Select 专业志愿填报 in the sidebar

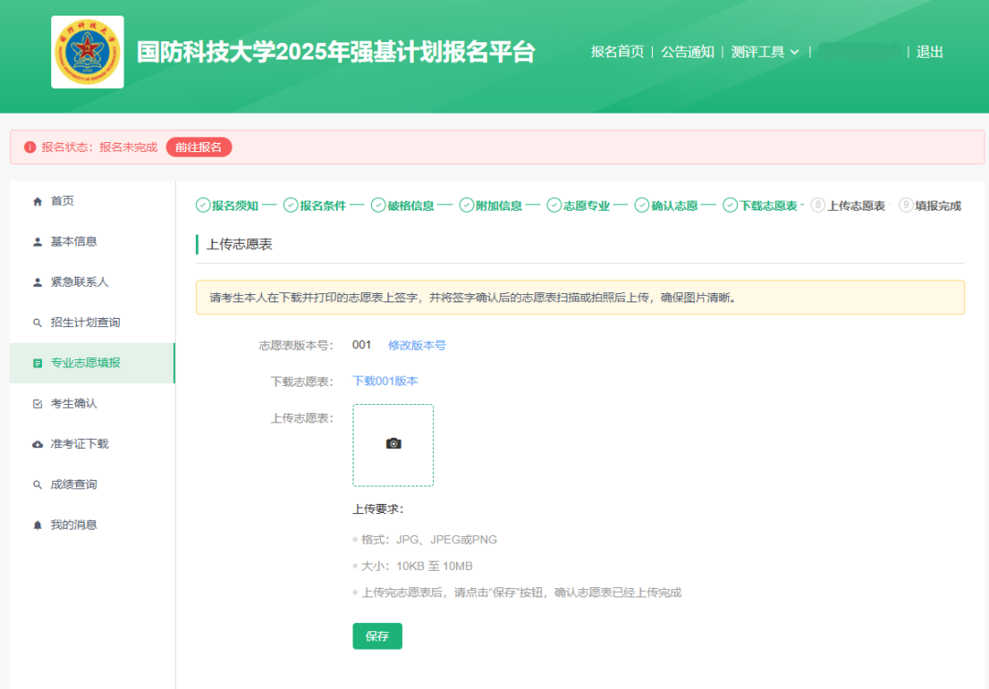(92, 363)
